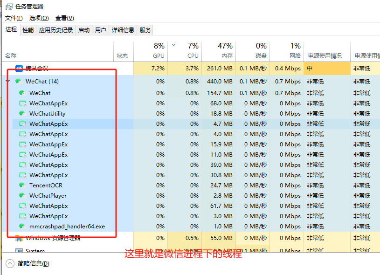Select the mmcrashpad_handler64.exe process name

[x=67, y=227]
